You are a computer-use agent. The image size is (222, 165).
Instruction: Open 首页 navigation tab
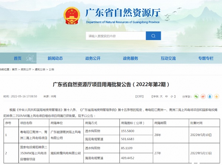click(17, 58)
